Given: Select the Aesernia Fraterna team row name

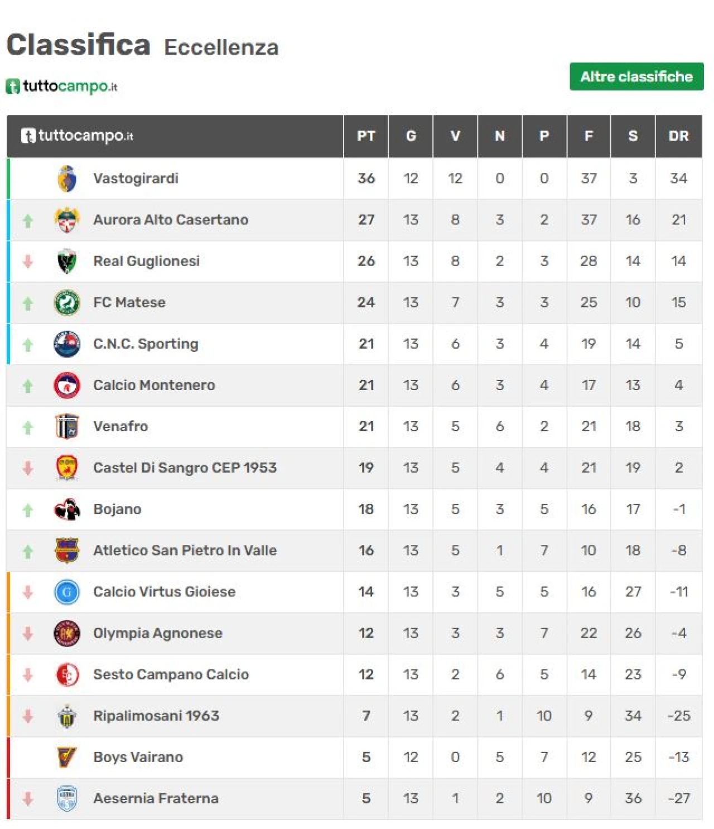Looking at the screenshot, I should [x=156, y=798].
